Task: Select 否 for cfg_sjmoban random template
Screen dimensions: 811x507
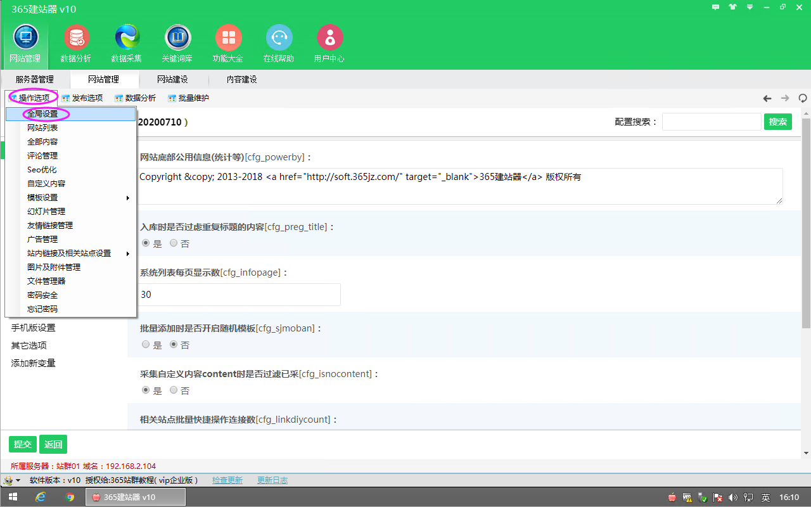Action: [174, 345]
